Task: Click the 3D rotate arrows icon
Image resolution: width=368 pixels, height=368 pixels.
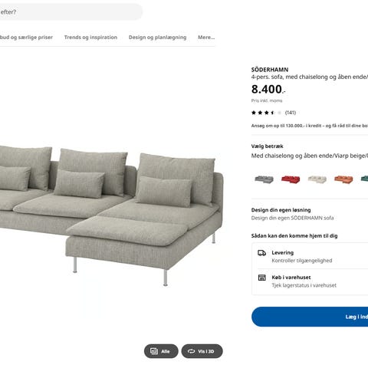Action: click(x=191, y=351)
